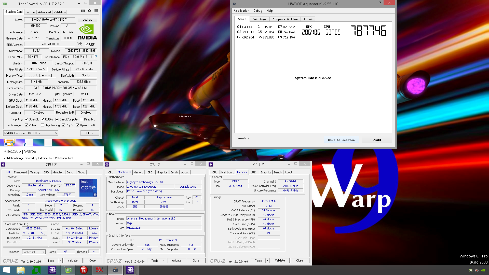The width and height of the screenshot is (489, 275).
Task: Open the Aquamark Debug menu
Action: coord(257,11)
